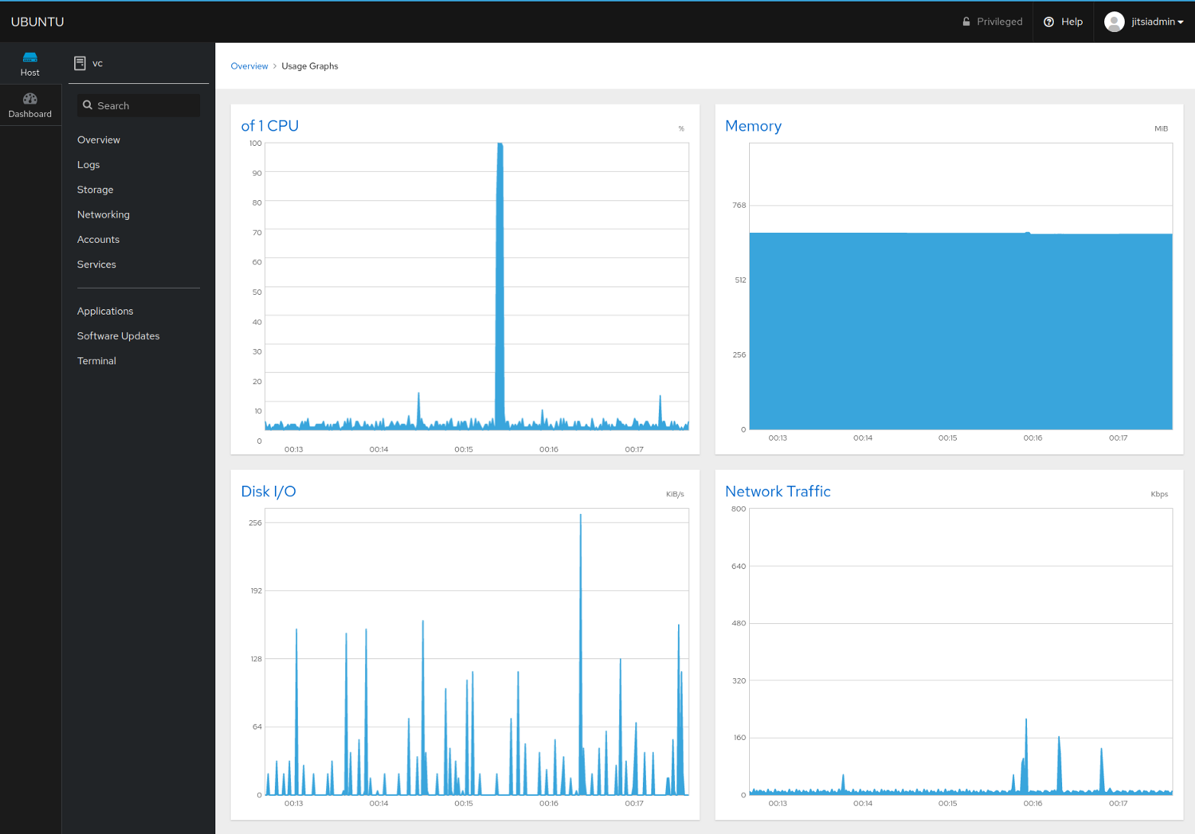
Task: Launch the Terminal page
Action: (x=96, y=361)
